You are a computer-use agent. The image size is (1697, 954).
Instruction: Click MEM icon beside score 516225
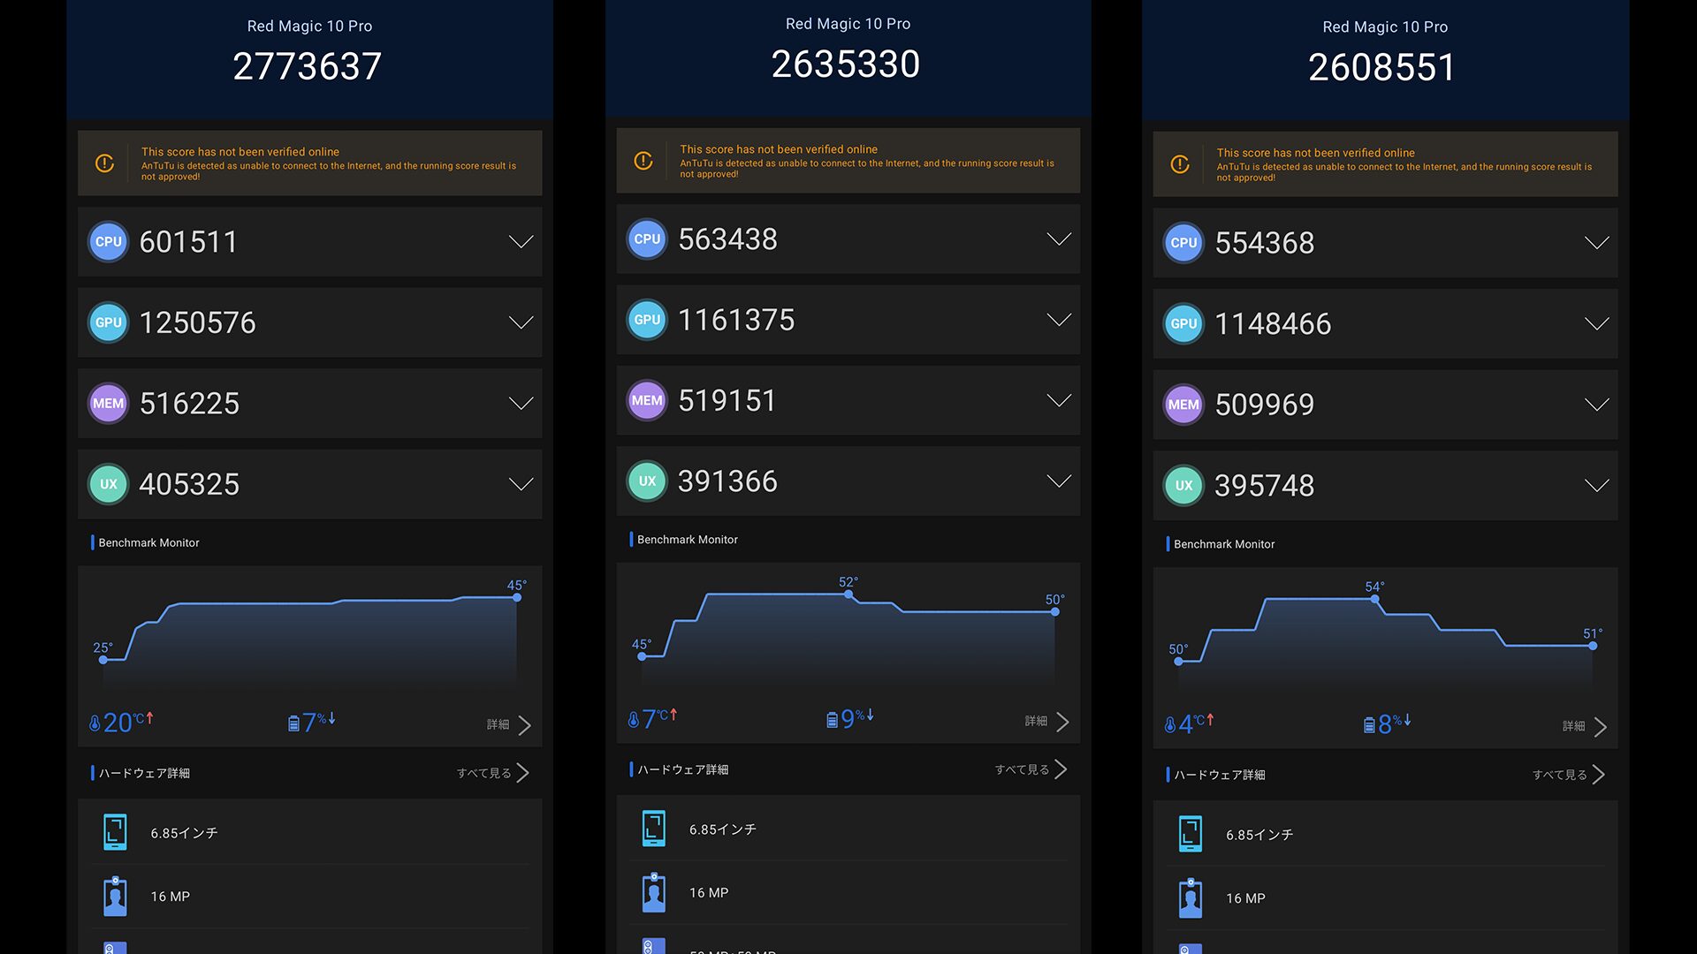pos(109,403)
